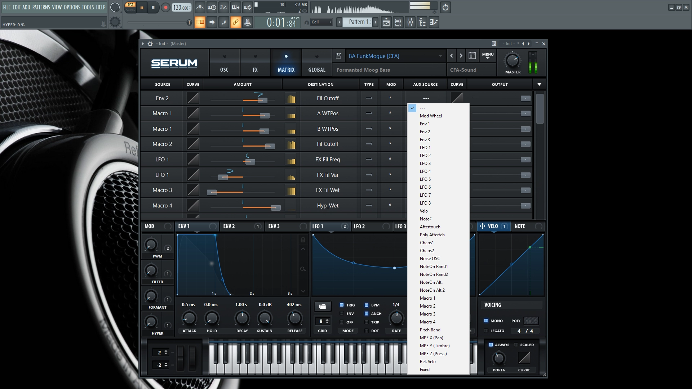Open the browser panel icon
This screenshot has height=389, width=692.
pyautogui.click(x=422, y=22)
